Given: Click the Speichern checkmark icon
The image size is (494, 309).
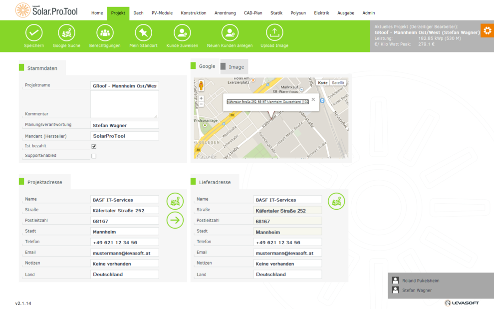Looking at the screenshot, I should point(34,33).
